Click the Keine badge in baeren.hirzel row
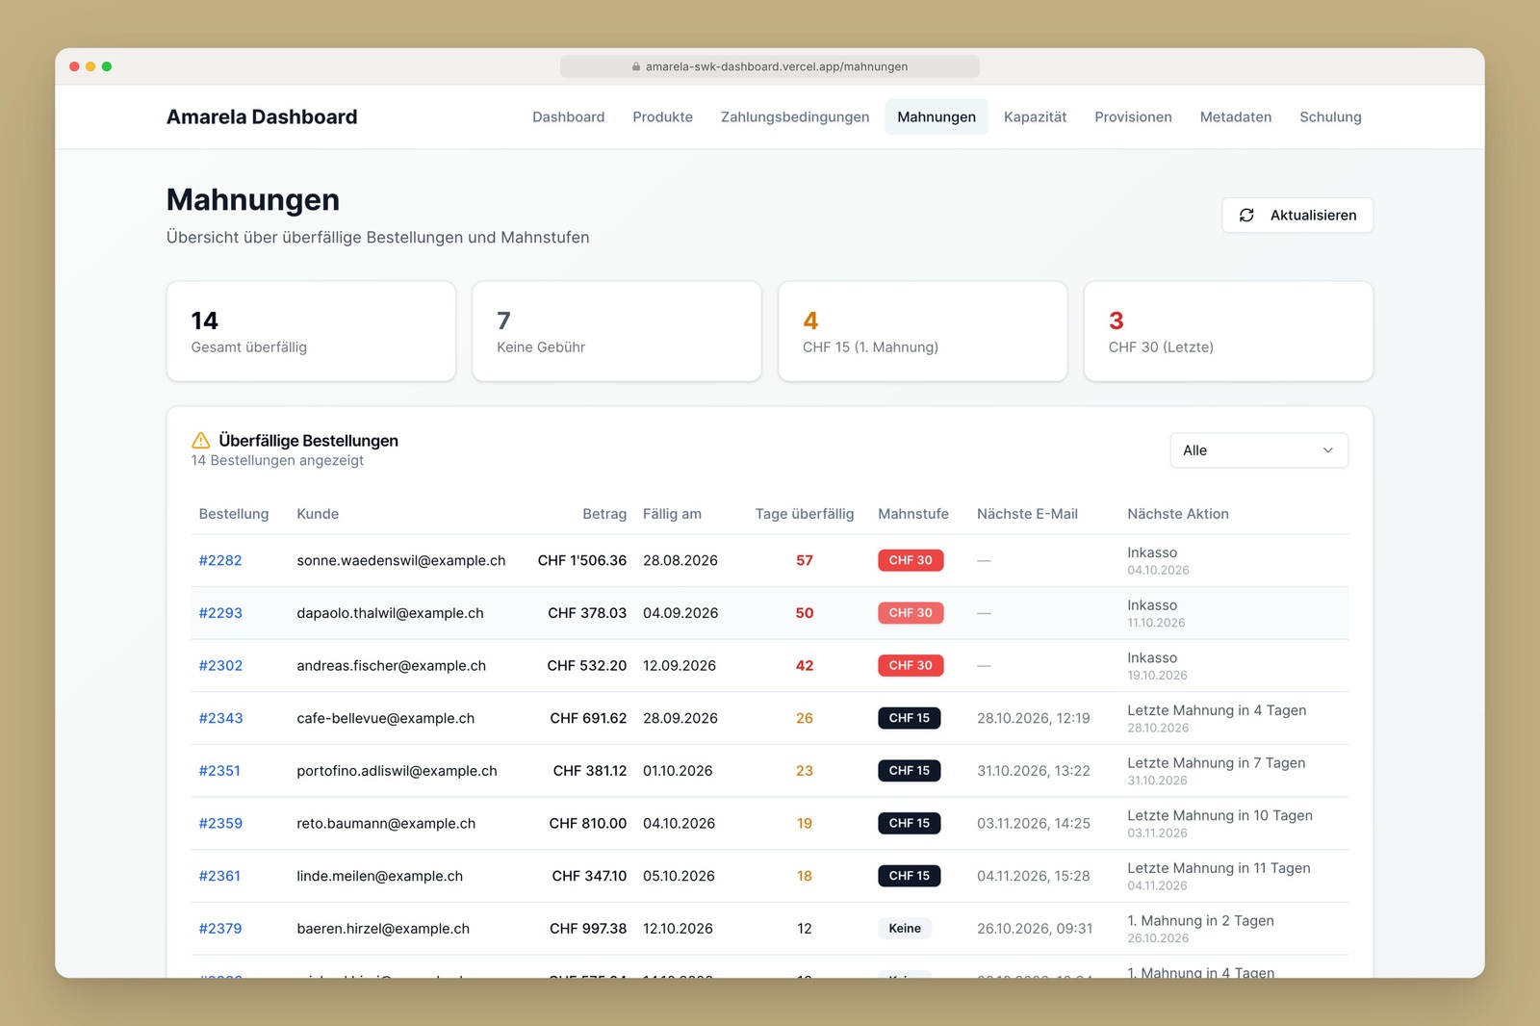Image resolution: width=1540 pixels, height=1026 pixels. point(905,929)
